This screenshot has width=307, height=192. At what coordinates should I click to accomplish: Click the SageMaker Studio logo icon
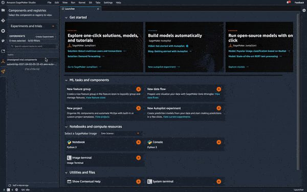click(x=3, y=3)
